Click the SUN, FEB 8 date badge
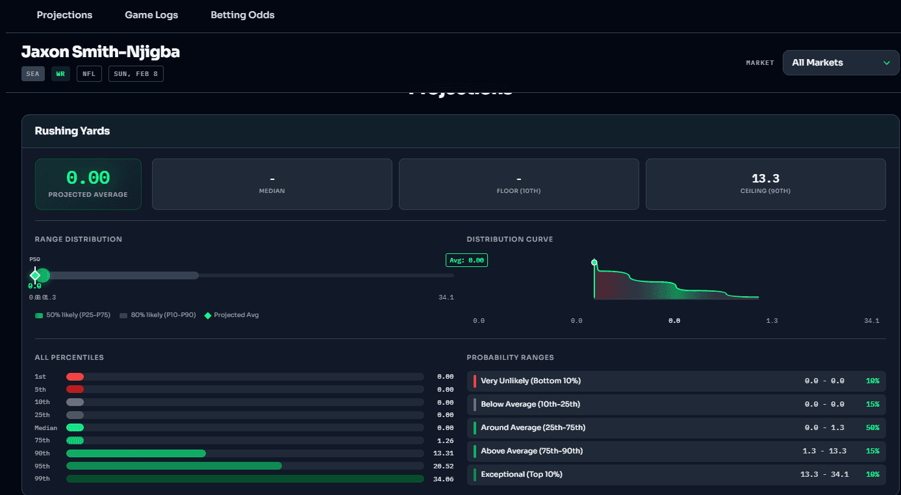This screenshot has width=901, height=495. click(136, 73)
